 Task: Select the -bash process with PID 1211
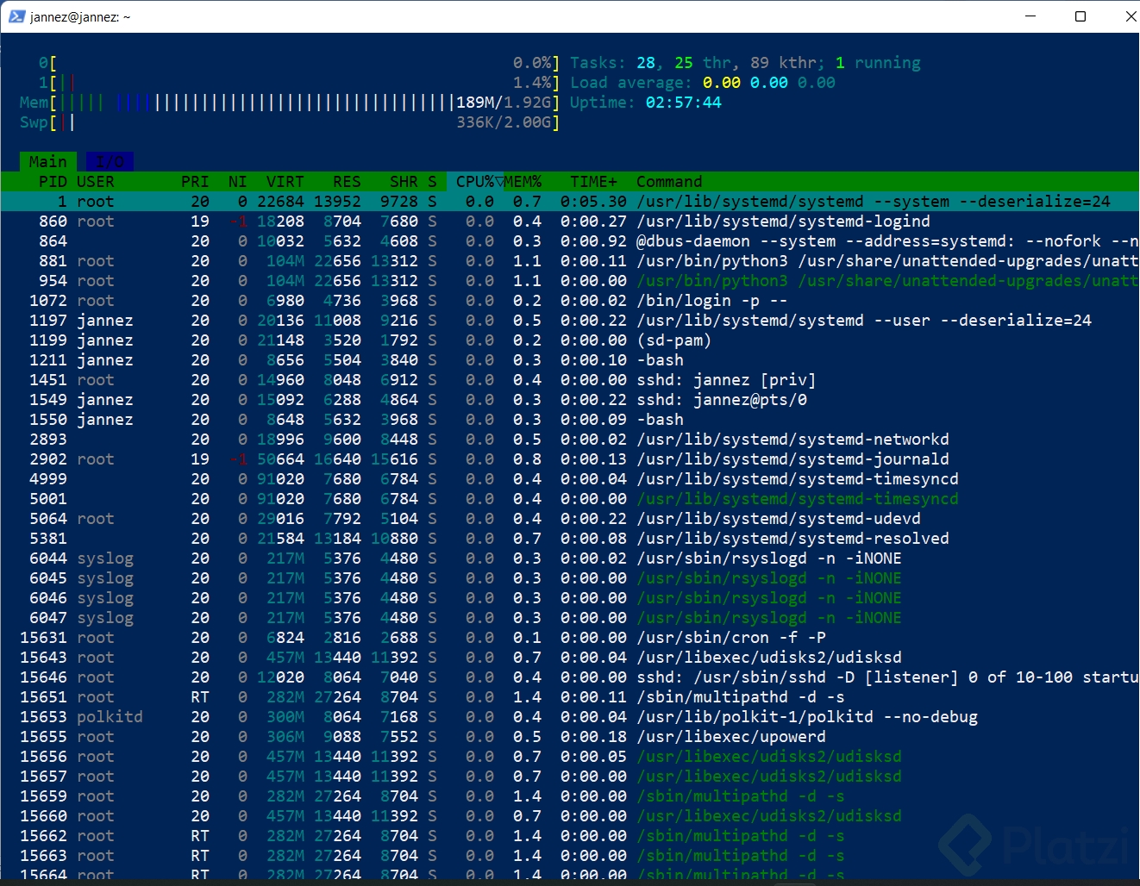tap(570, 360)
